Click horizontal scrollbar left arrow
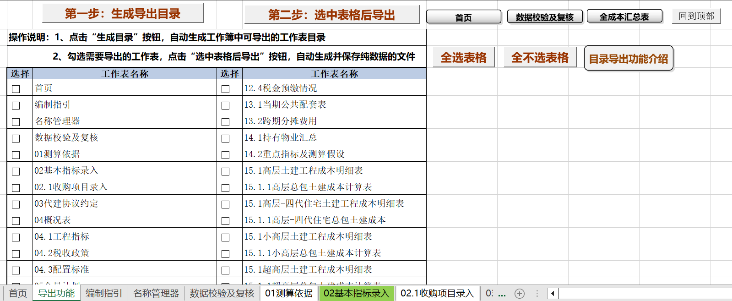Screen dimensions: 732x301 tap(553, 294)
